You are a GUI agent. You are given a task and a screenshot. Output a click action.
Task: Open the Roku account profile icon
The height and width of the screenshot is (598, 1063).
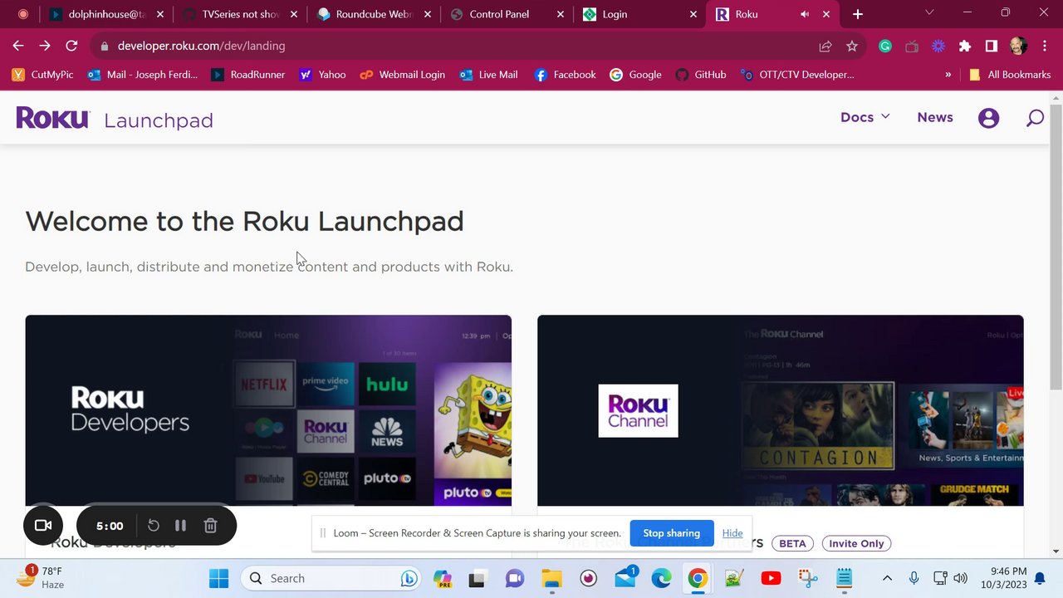point(988,118)
